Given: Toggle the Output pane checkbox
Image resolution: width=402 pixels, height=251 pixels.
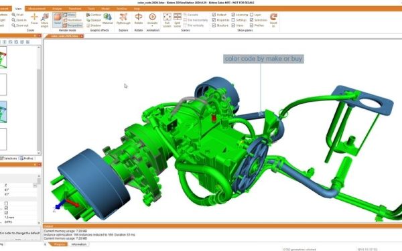Looking at the screenshot, I should (214, 15).
